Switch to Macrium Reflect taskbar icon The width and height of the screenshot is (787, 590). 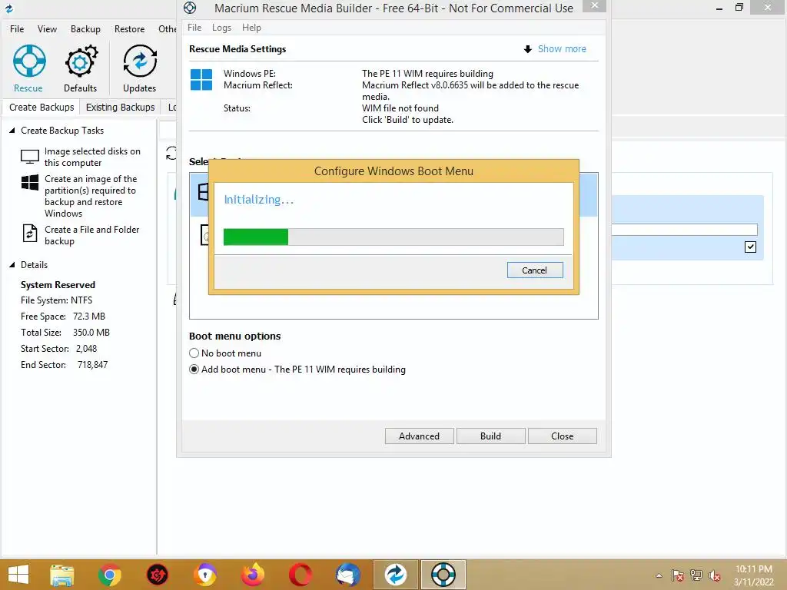tap(396, 575)
